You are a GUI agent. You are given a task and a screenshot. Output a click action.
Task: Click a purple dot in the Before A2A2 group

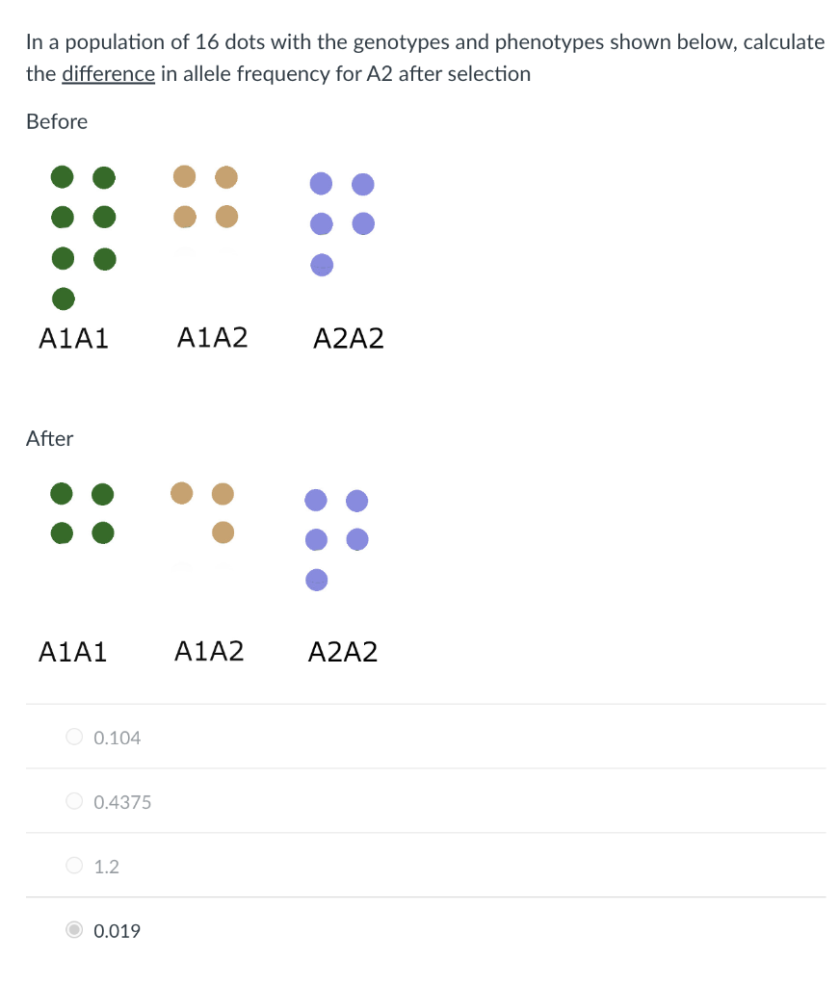[x=321, y=183]
